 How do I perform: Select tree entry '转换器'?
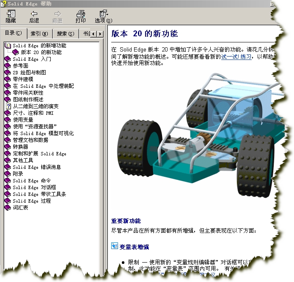pos(21,147)
